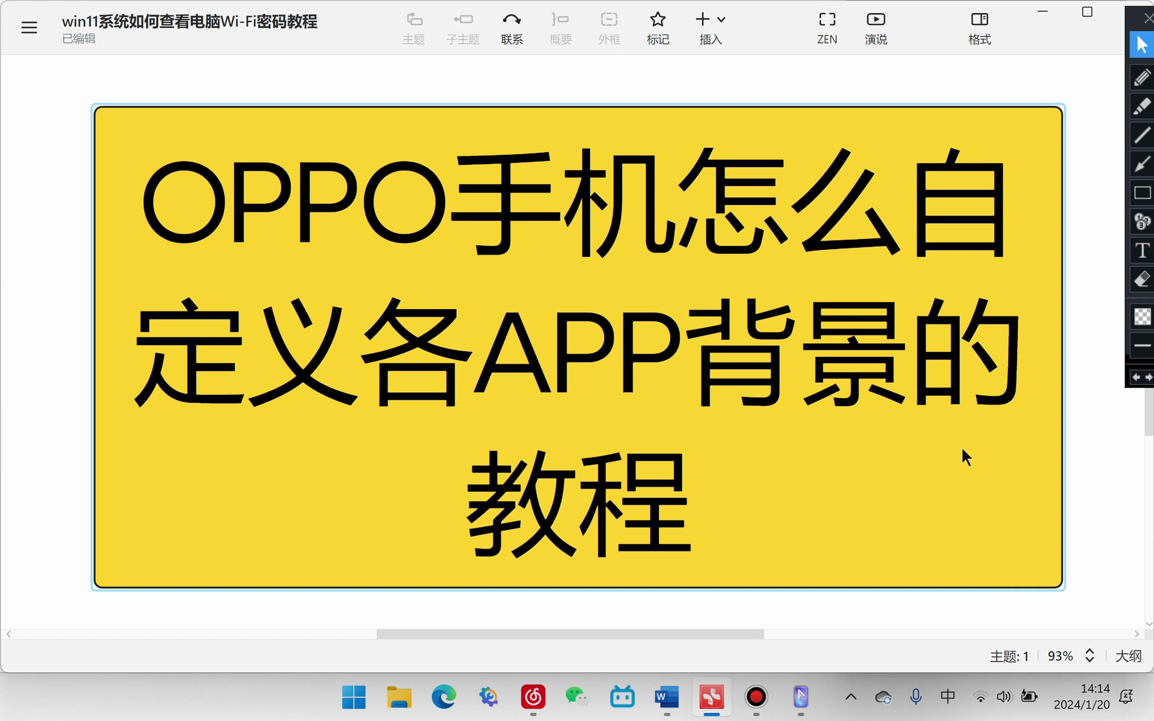The width and height of the screenshot is (1154, 721).
Task: Open the purple pointer app in taskbar
Action: pos(801,697)
